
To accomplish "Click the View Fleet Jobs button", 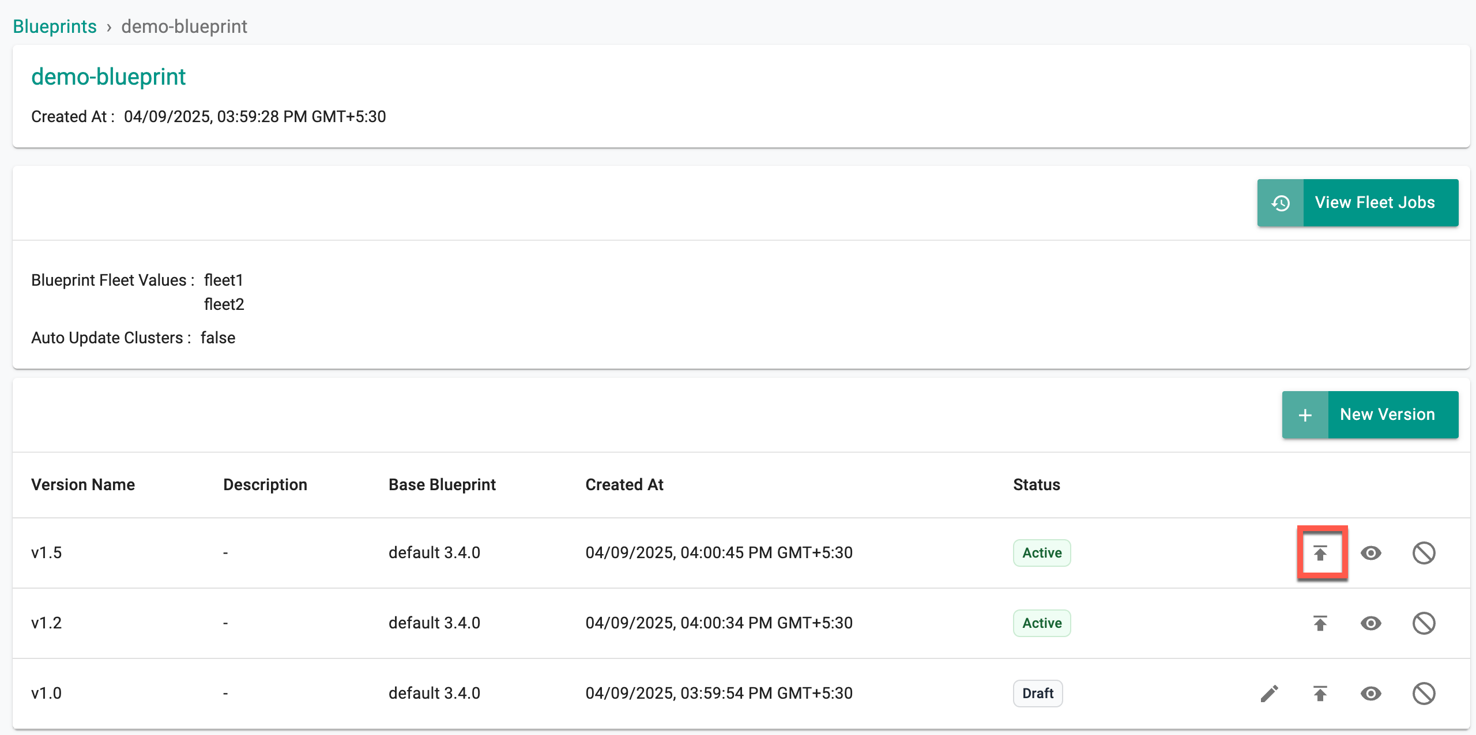I will pos(1358,203).
